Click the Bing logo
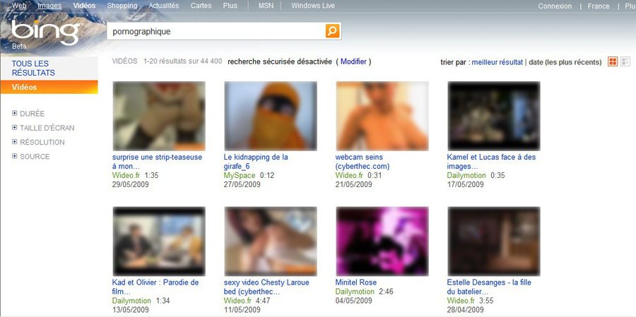Viewport: 636px width, 317px height. [x=45, y=32]
